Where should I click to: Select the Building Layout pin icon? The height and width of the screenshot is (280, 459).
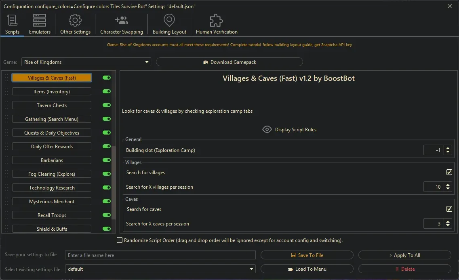169,20
